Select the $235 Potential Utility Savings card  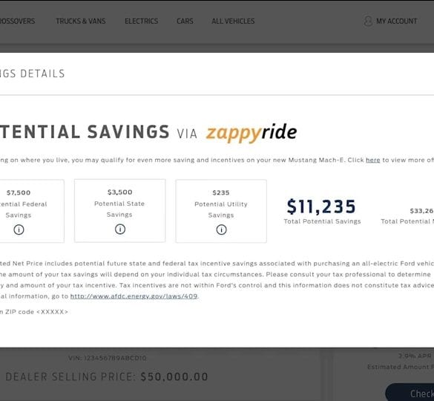[221, 211]
